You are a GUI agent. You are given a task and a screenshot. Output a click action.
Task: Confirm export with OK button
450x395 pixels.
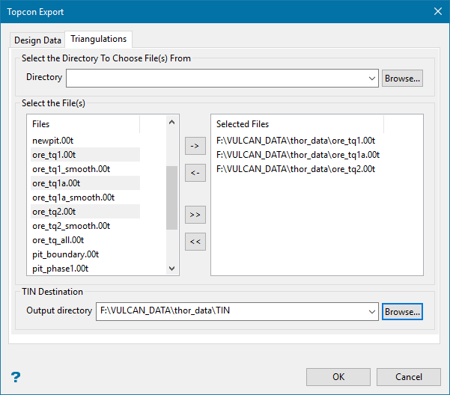point(338,376)
